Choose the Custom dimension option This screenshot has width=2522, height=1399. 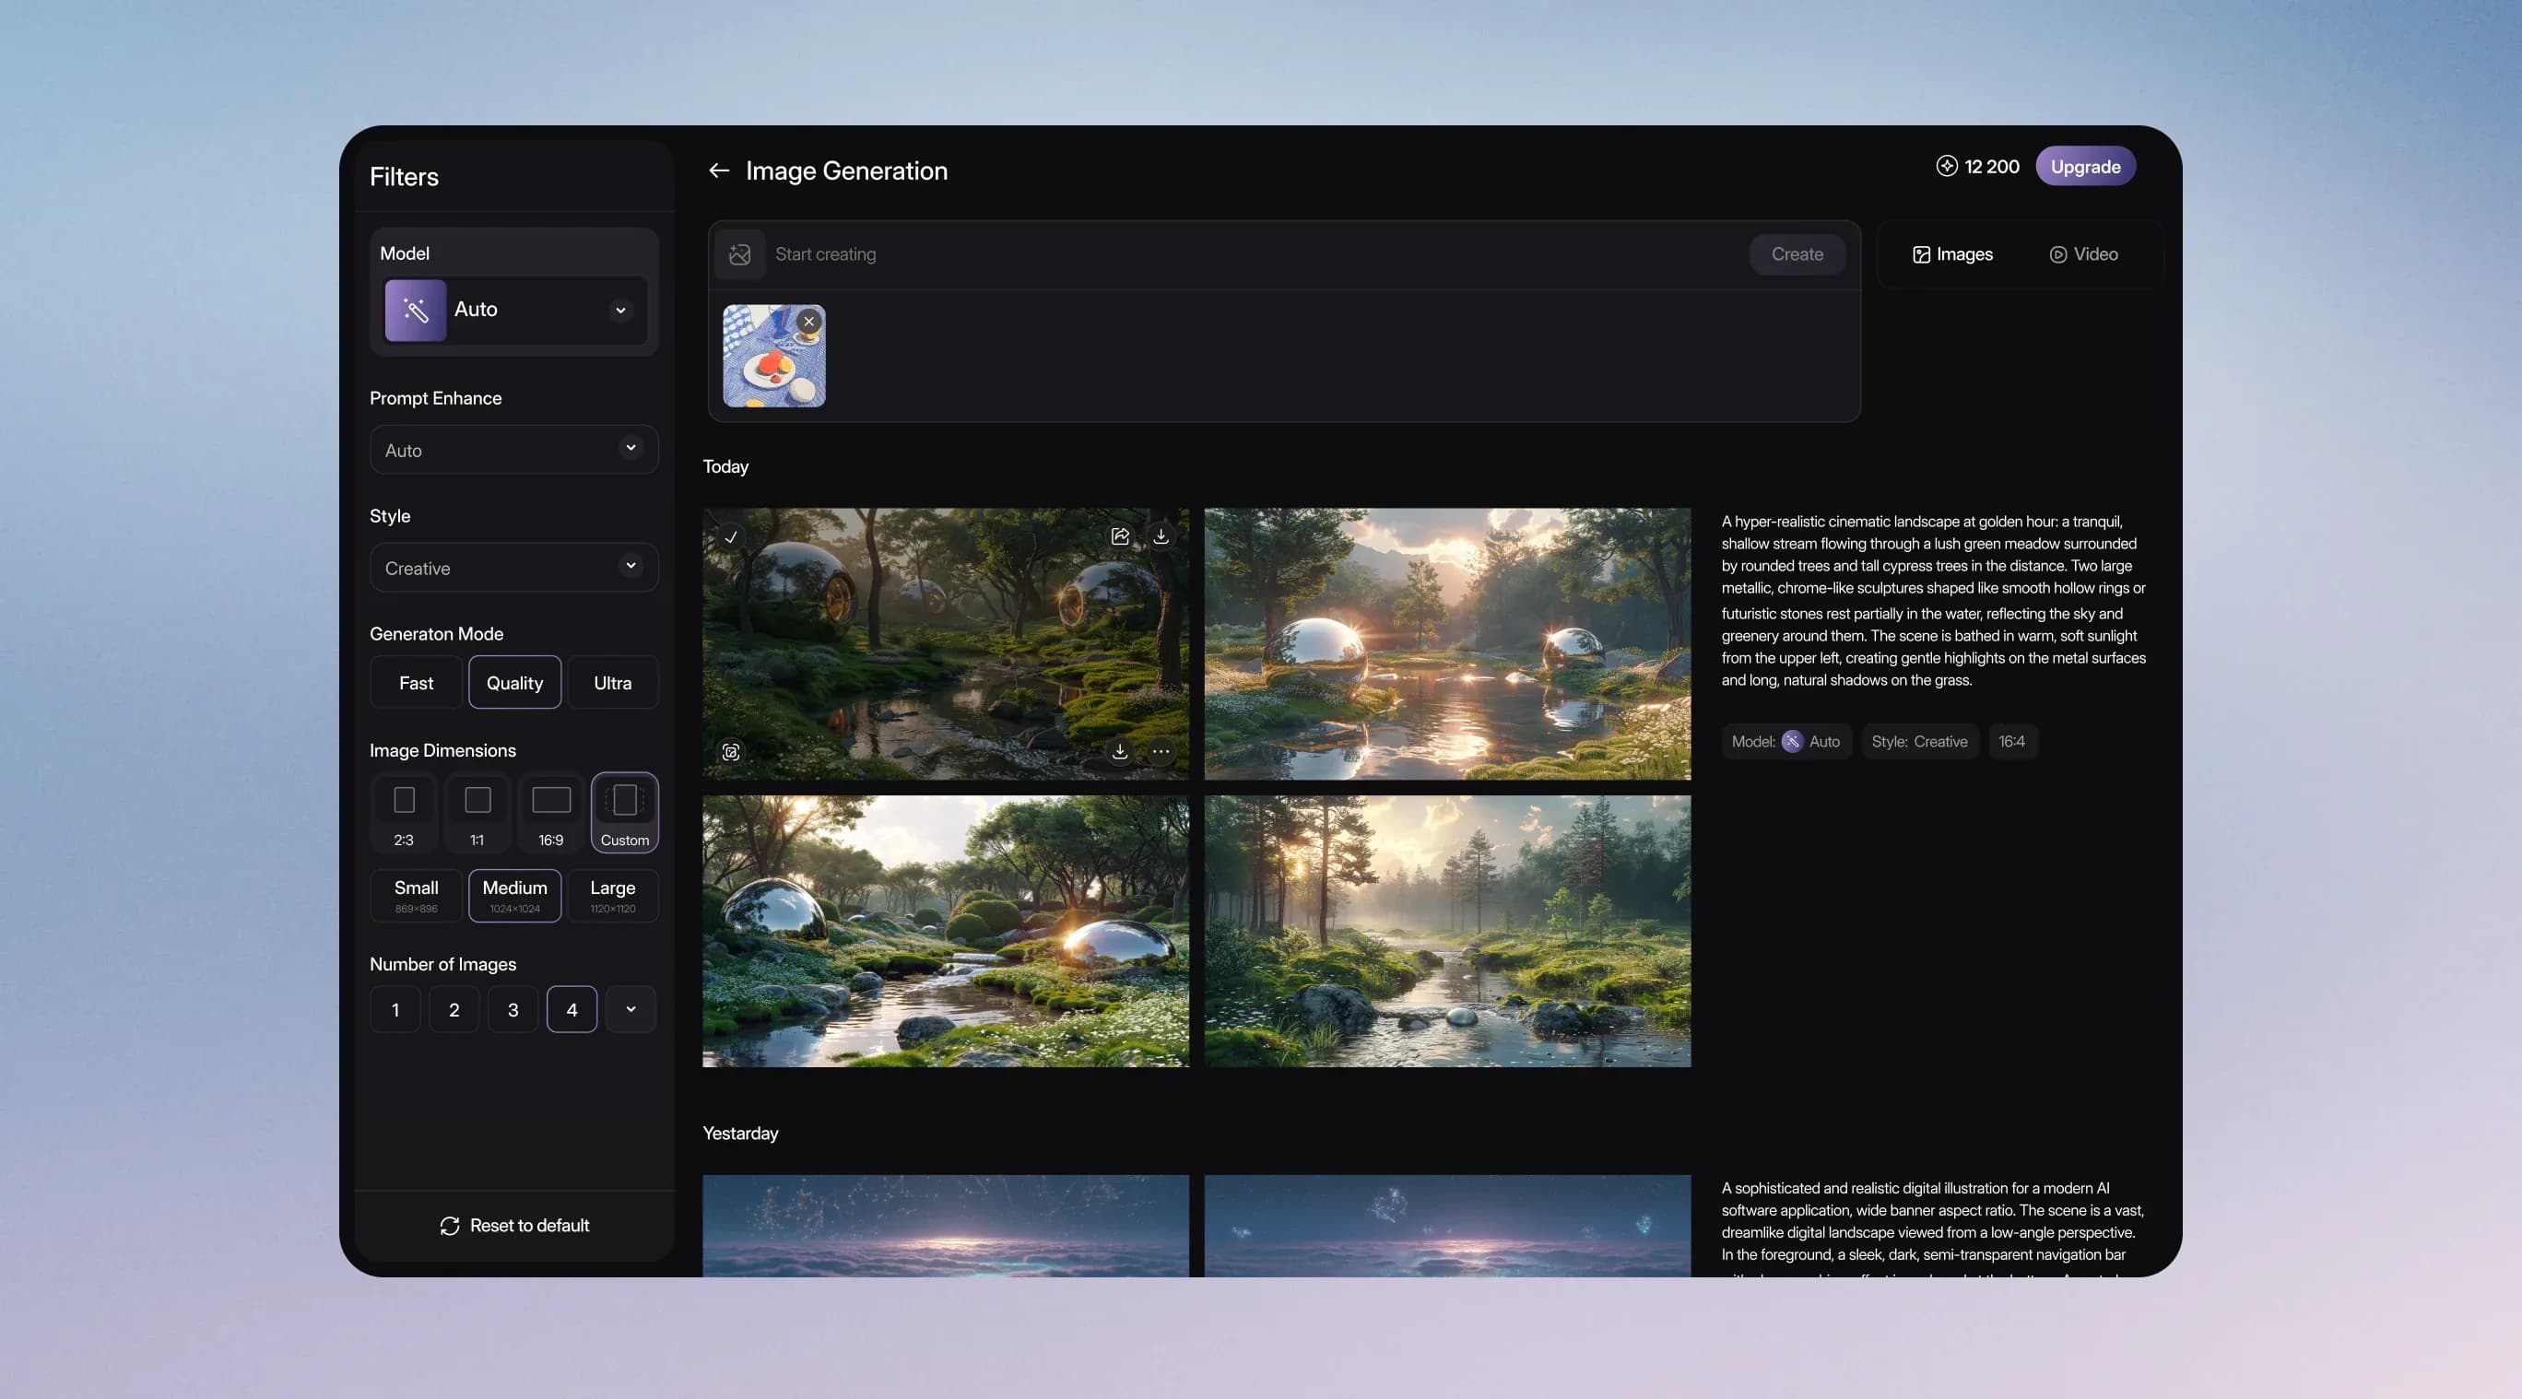pyautogui.click(x=625, y=813)
